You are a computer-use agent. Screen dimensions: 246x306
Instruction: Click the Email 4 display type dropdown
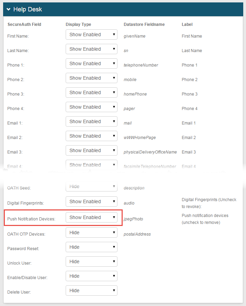point(92,165)
